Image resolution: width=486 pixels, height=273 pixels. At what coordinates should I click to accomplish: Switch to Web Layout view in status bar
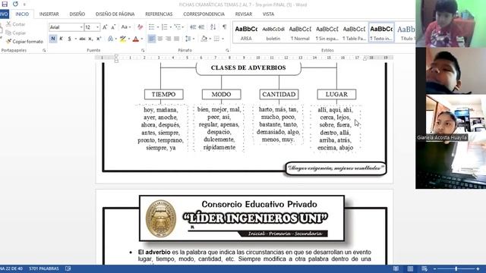pyautogui.click(x=424, y=268)
